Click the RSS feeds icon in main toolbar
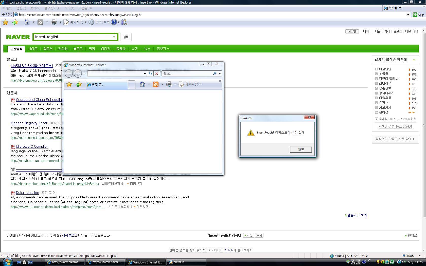This screenshot has width=426, height=266. coord(40,22)
